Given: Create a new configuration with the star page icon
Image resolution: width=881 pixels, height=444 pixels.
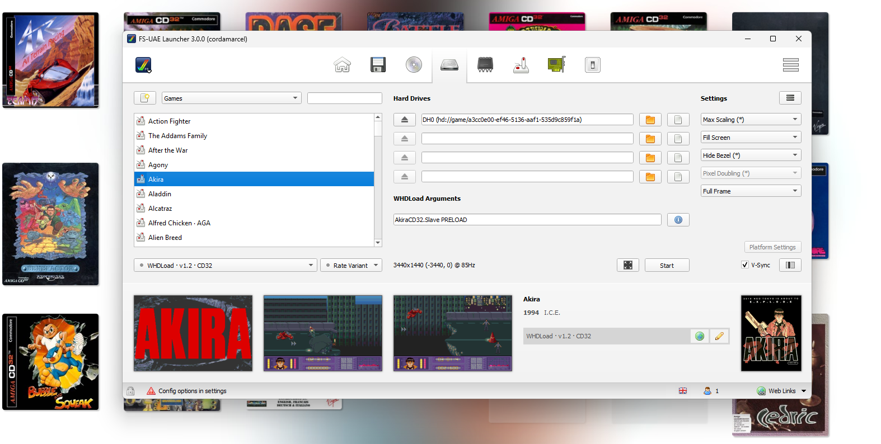Looking at the screenshot, I should pyautogui.click(x=145, y=98).
